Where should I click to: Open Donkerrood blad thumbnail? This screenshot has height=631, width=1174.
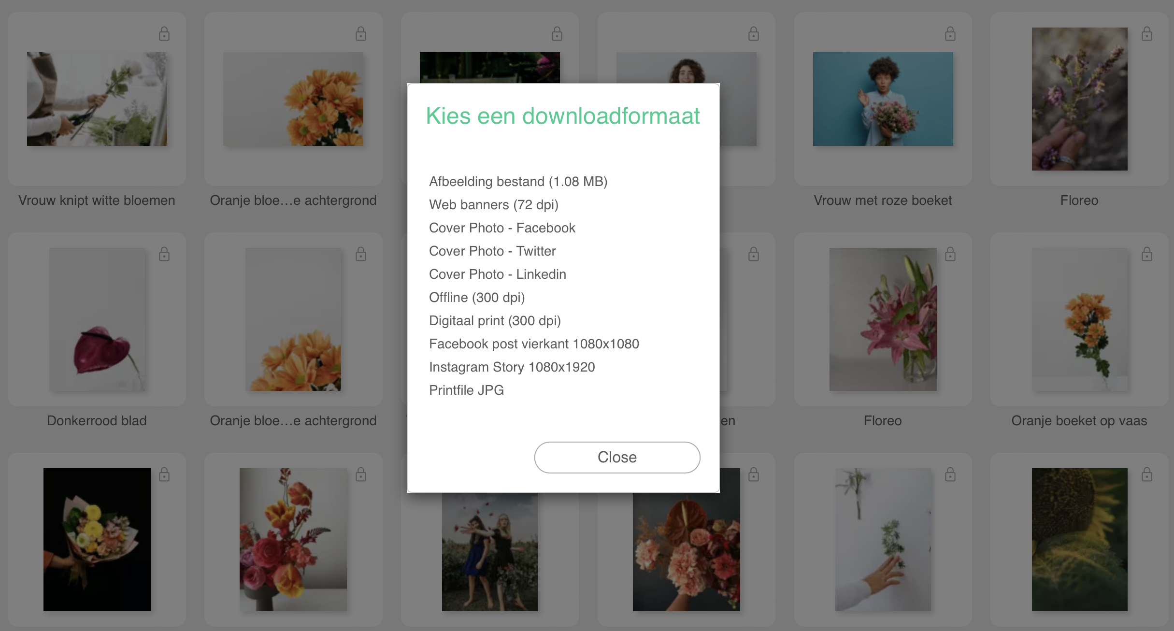click(x=97, y=319)
